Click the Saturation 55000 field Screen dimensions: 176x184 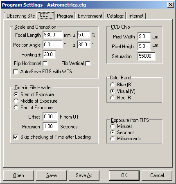point(147,56)
